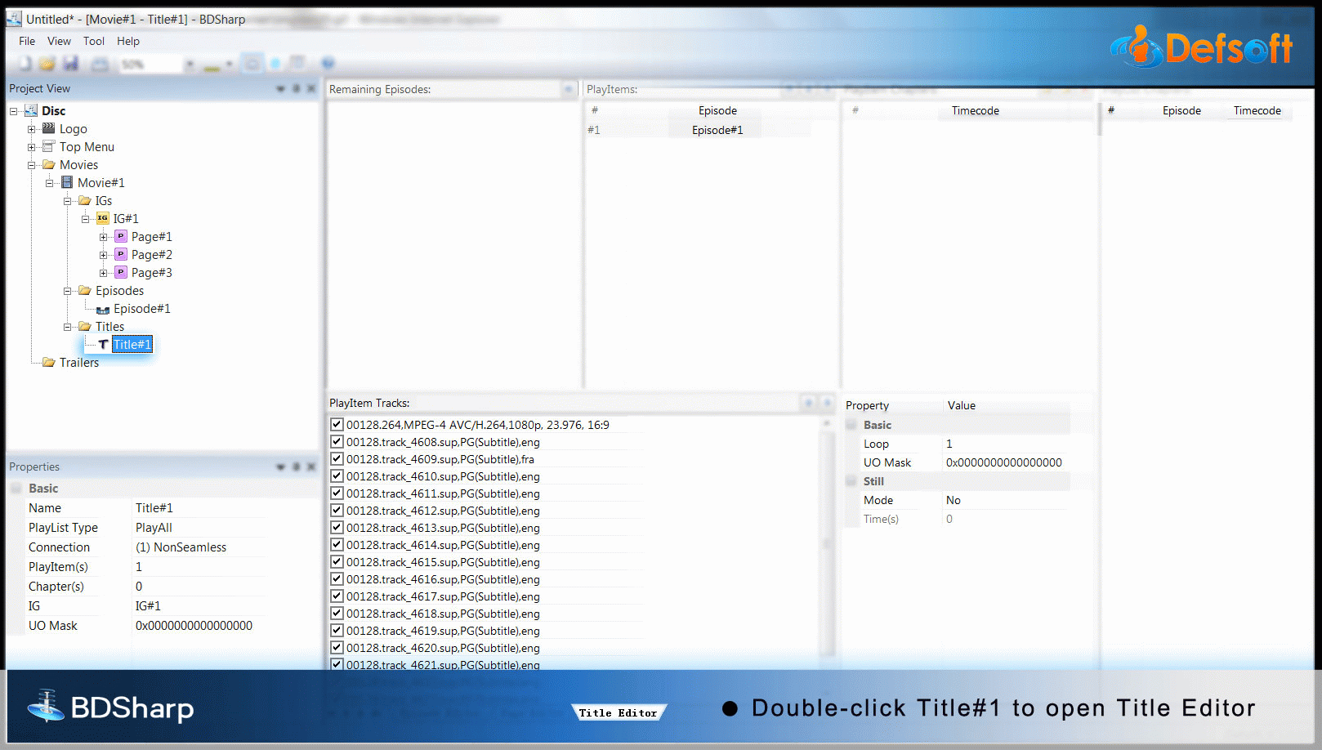Click the Save disk toolbar icon
Screen dimensions: 1322x750
pos(71,64)
